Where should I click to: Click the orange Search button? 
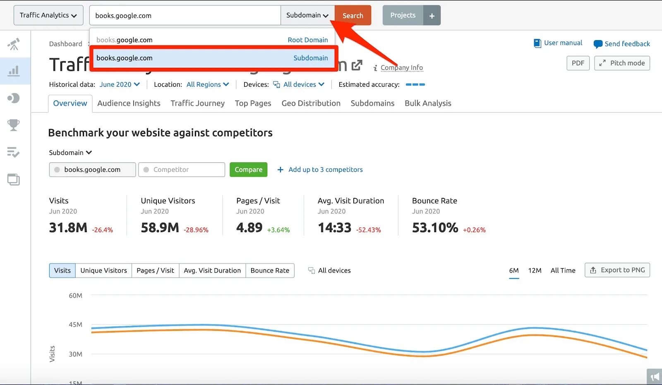pyautogui.click(x=353, y=15)
